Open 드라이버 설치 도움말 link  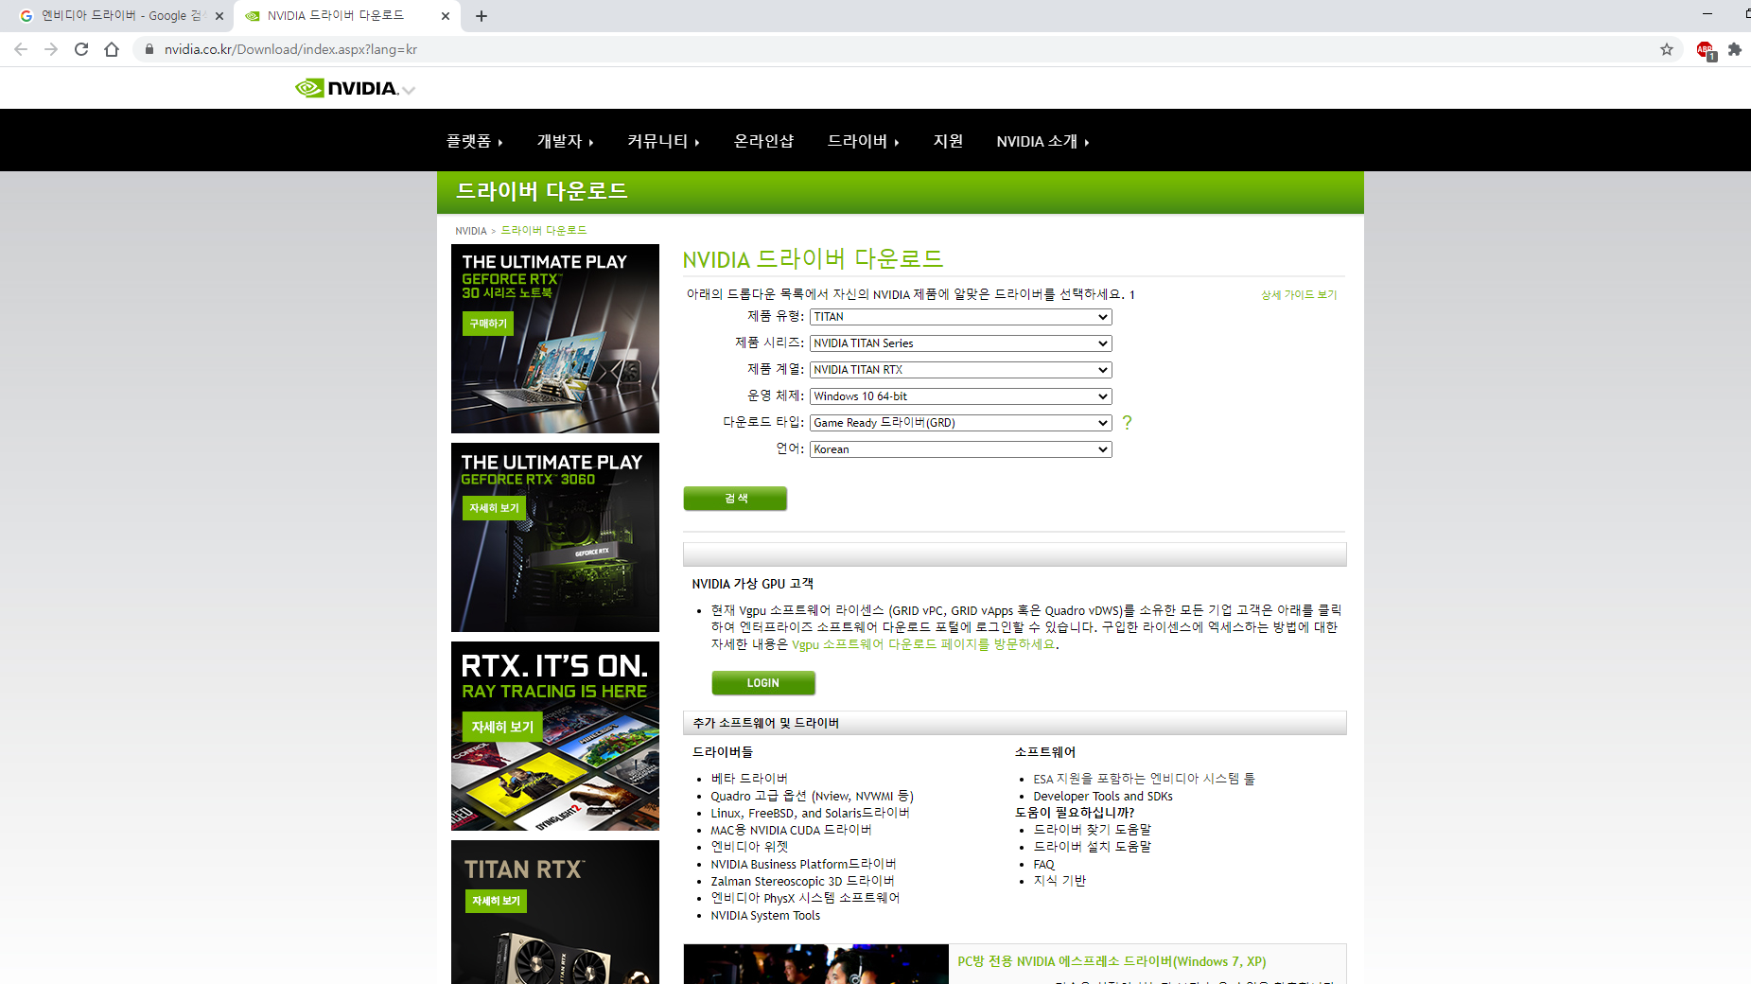1092,847
